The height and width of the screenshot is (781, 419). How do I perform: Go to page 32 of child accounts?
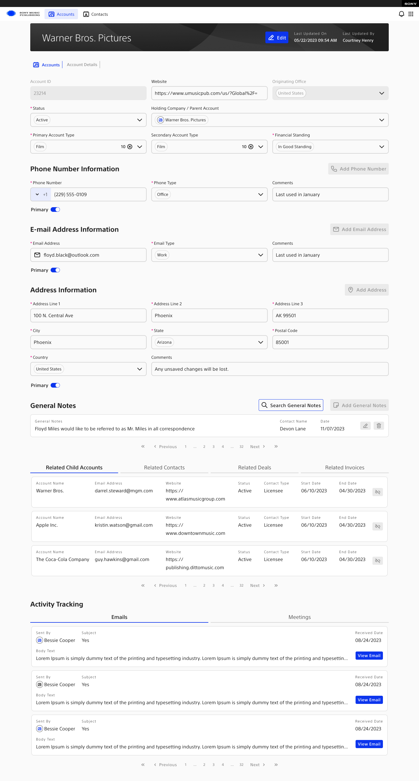(x=241, y=585)
